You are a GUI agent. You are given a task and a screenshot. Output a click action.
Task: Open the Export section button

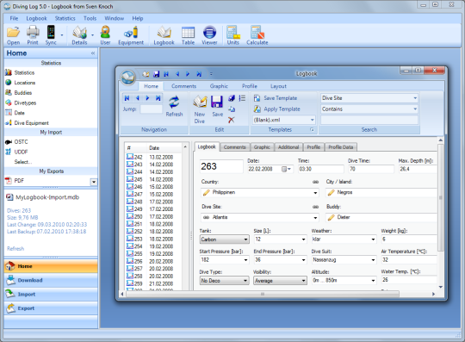point(51,308)
